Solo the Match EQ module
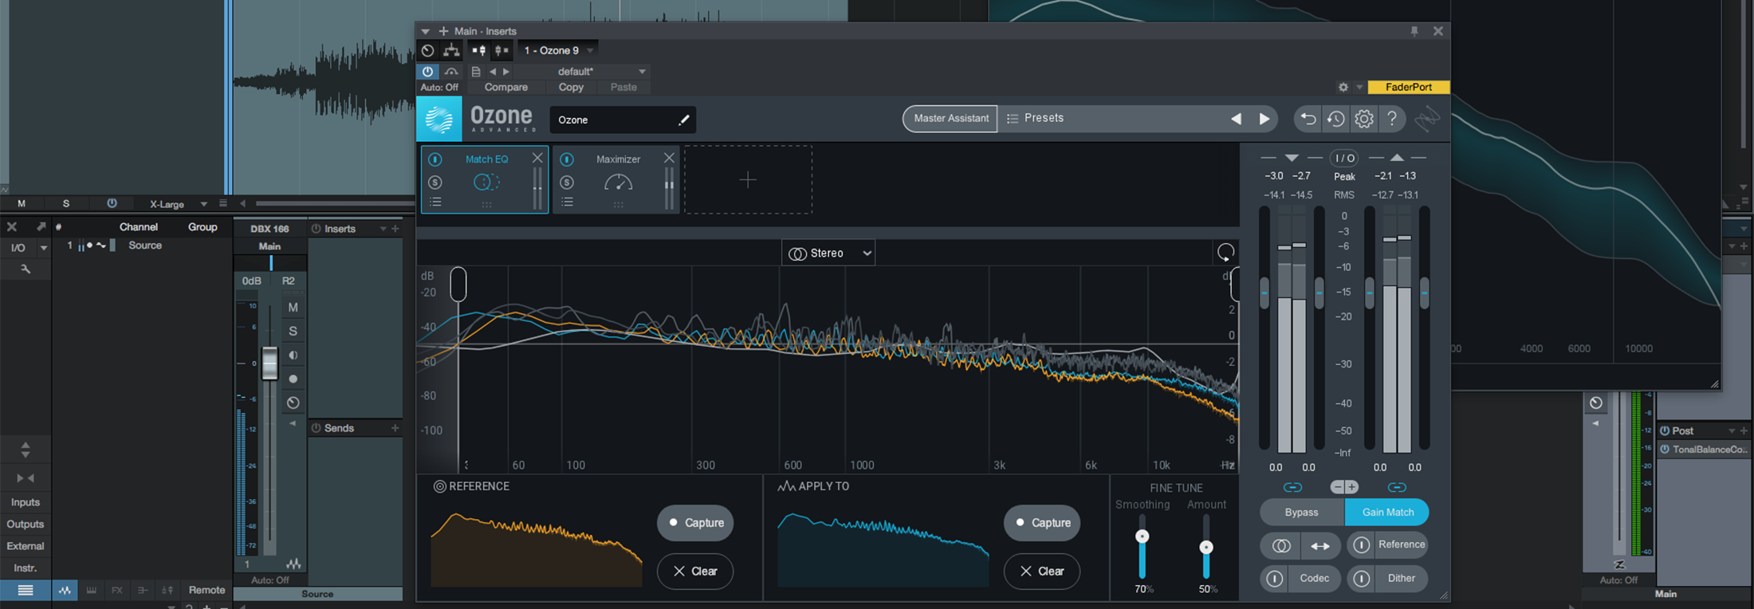Screen dimensions: 1754x609 [435, 183]
